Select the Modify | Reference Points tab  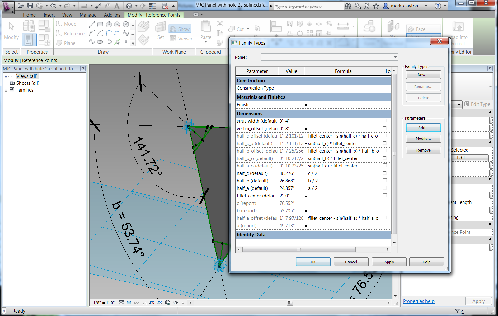154,15
